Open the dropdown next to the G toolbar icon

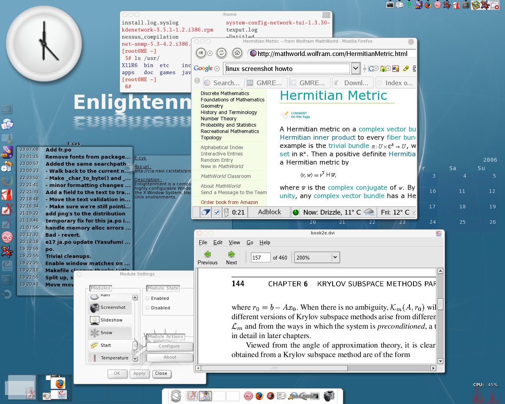tap(376, 69)
